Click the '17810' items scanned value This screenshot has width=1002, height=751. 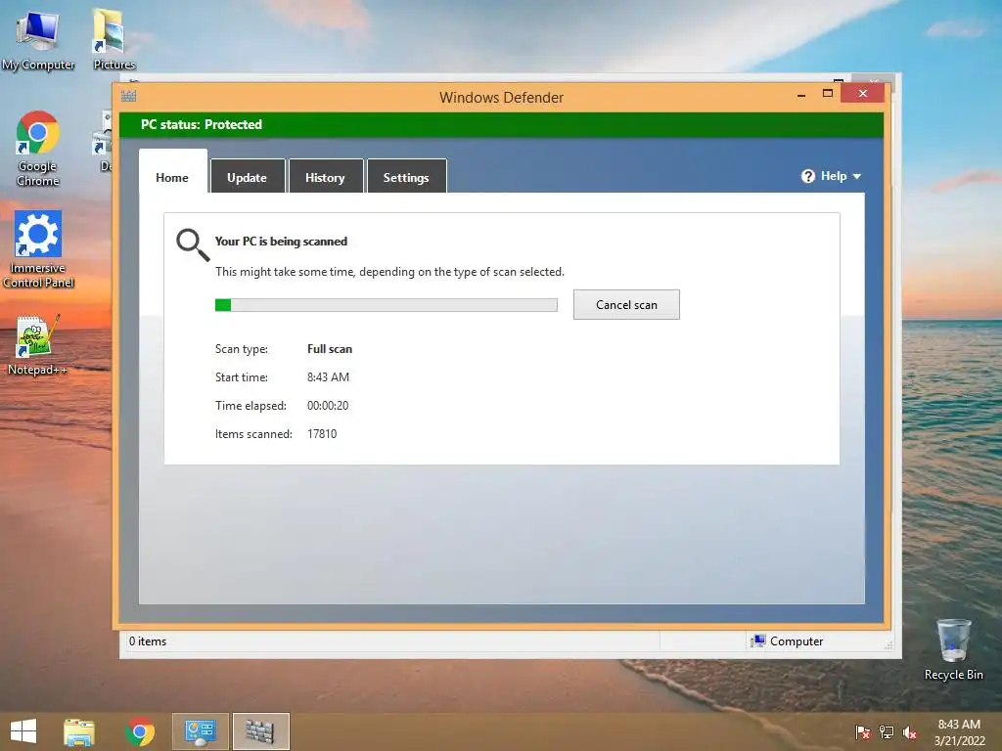pyautogui.click(x=322, y=433)
